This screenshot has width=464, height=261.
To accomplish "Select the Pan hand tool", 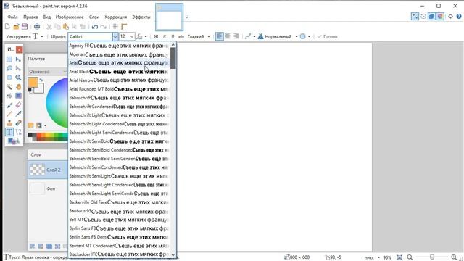I will tap(18, 87).
